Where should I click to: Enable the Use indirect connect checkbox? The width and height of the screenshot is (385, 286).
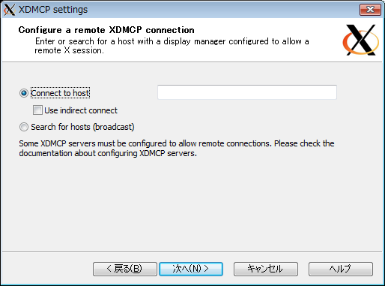37,110
